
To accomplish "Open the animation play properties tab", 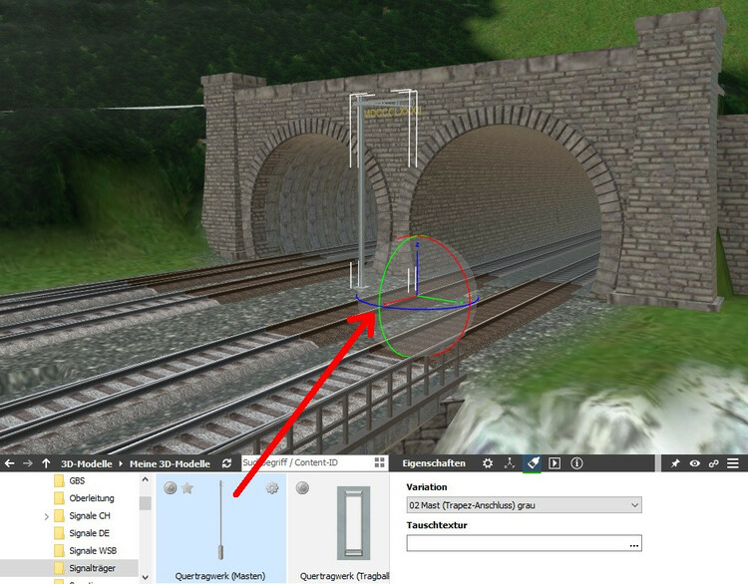I will [555, 463].
